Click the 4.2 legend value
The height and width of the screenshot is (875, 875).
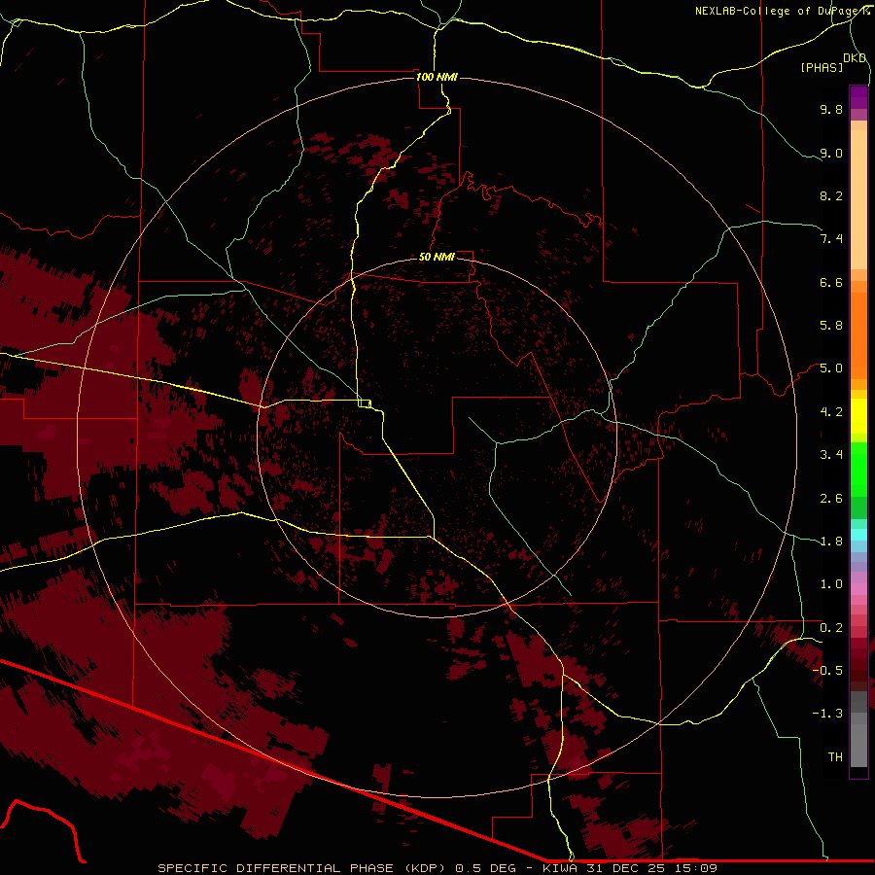click(x=831, y=412)
